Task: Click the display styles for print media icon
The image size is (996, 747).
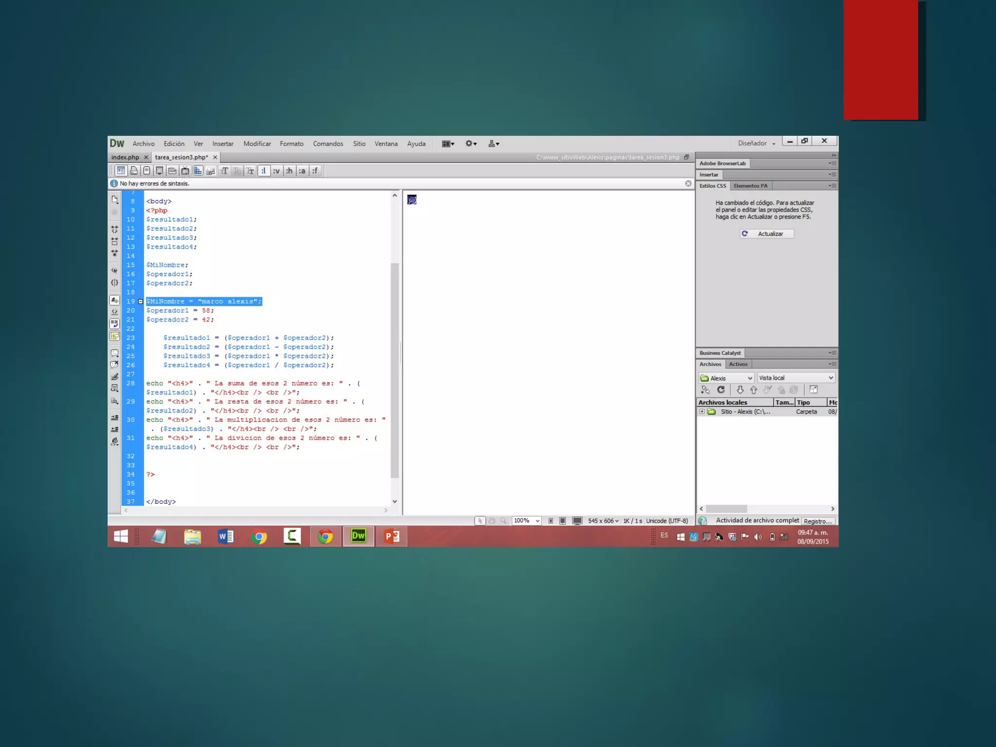Action: [134, 171]
